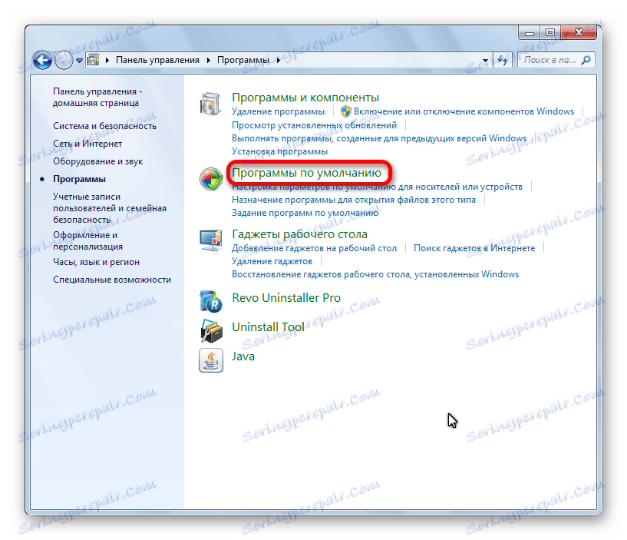Open Часы, язык и регион in sidebar
Viewport: 627px width, 540px height.
point(97,262)
